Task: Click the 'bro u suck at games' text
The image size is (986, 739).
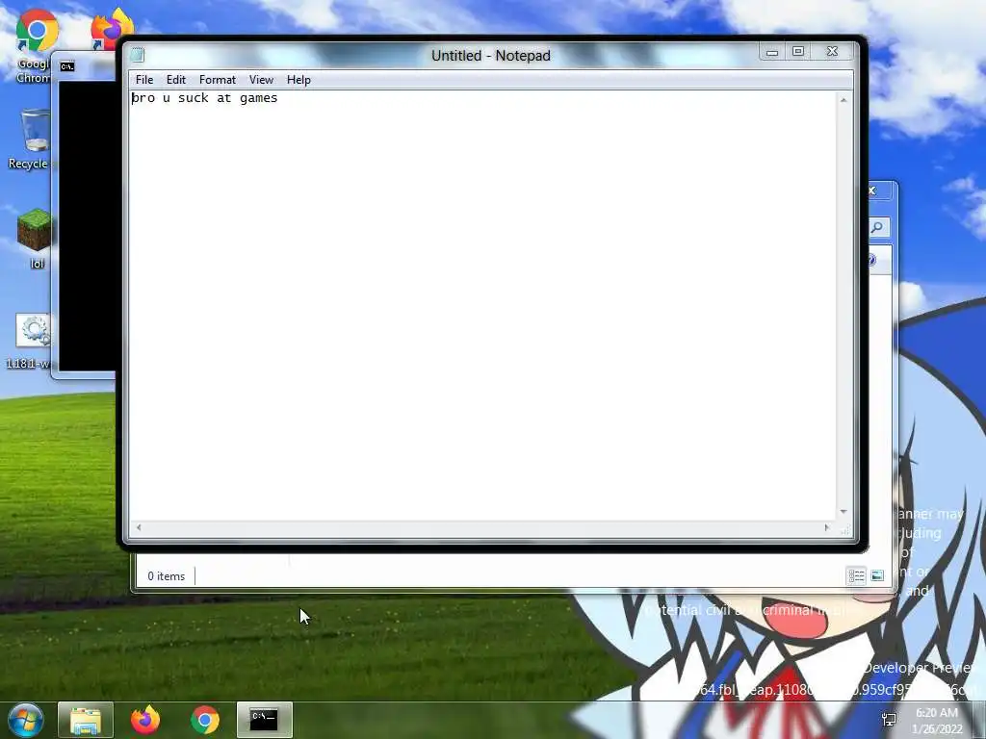Action: pos(204,98)
